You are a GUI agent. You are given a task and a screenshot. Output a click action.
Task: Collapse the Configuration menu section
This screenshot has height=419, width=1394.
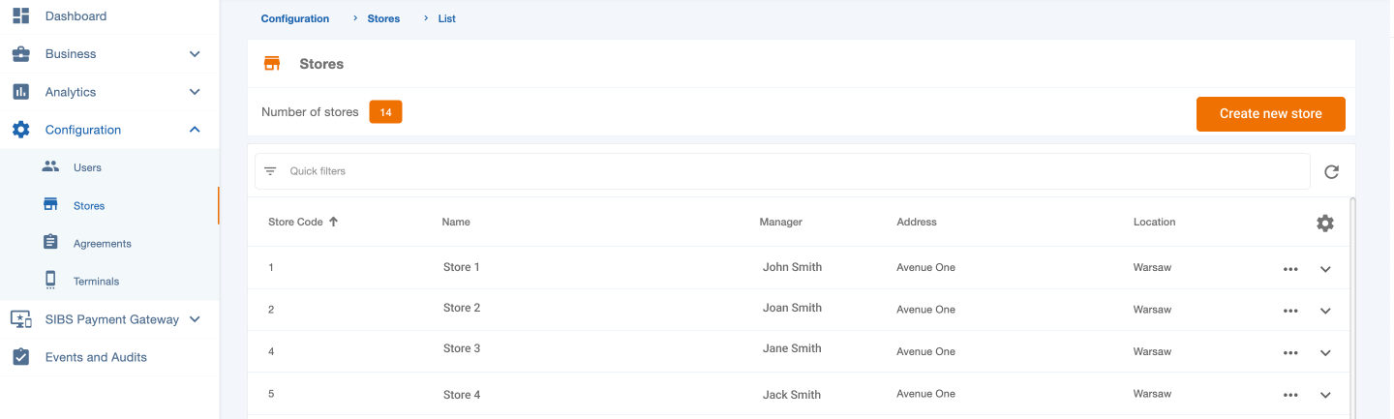tap(195, 130)
